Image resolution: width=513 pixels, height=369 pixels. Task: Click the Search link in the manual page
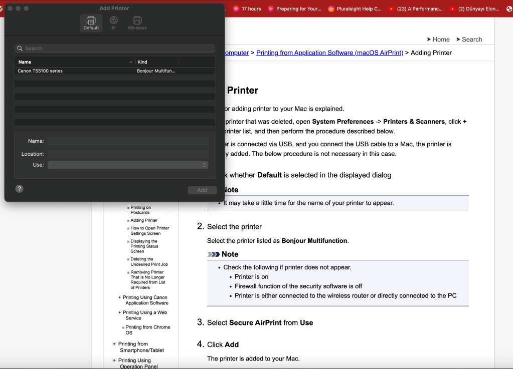pyautogui.click(x=472, y=40)
